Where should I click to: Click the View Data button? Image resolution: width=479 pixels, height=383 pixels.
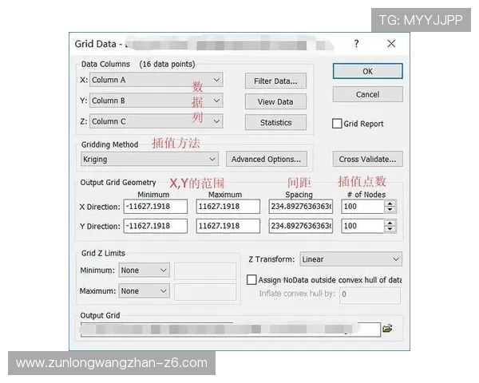tap(275, 102)
